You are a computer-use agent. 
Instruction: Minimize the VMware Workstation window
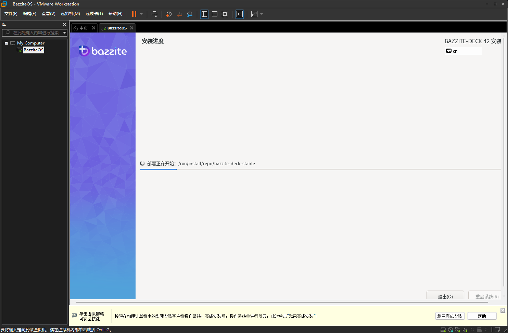click(x=487, y=4)
